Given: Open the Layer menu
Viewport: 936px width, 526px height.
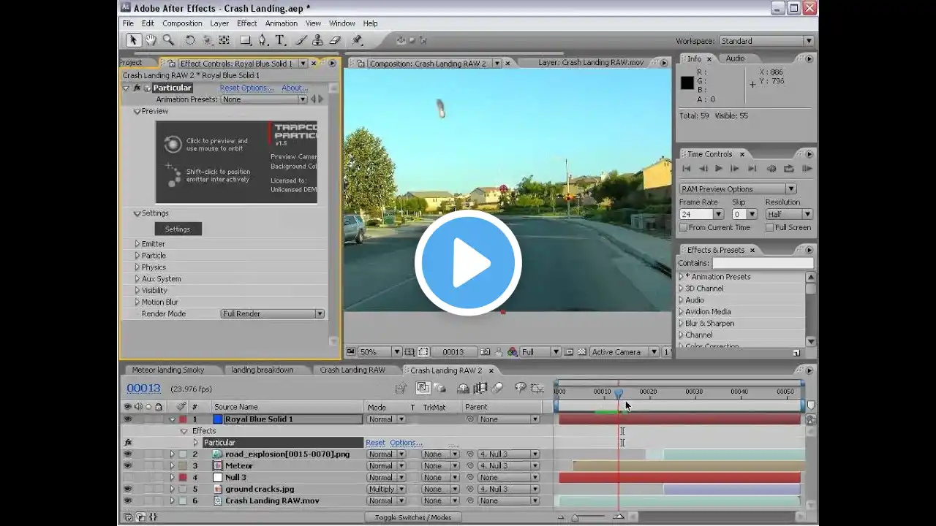Looking at the screenshot, I should (219, 23).
